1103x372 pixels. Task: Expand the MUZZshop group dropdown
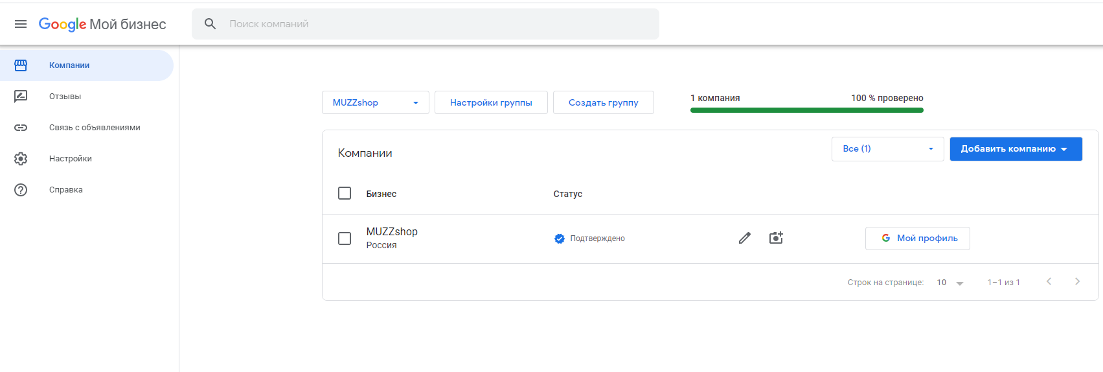[x=376, y=102]
